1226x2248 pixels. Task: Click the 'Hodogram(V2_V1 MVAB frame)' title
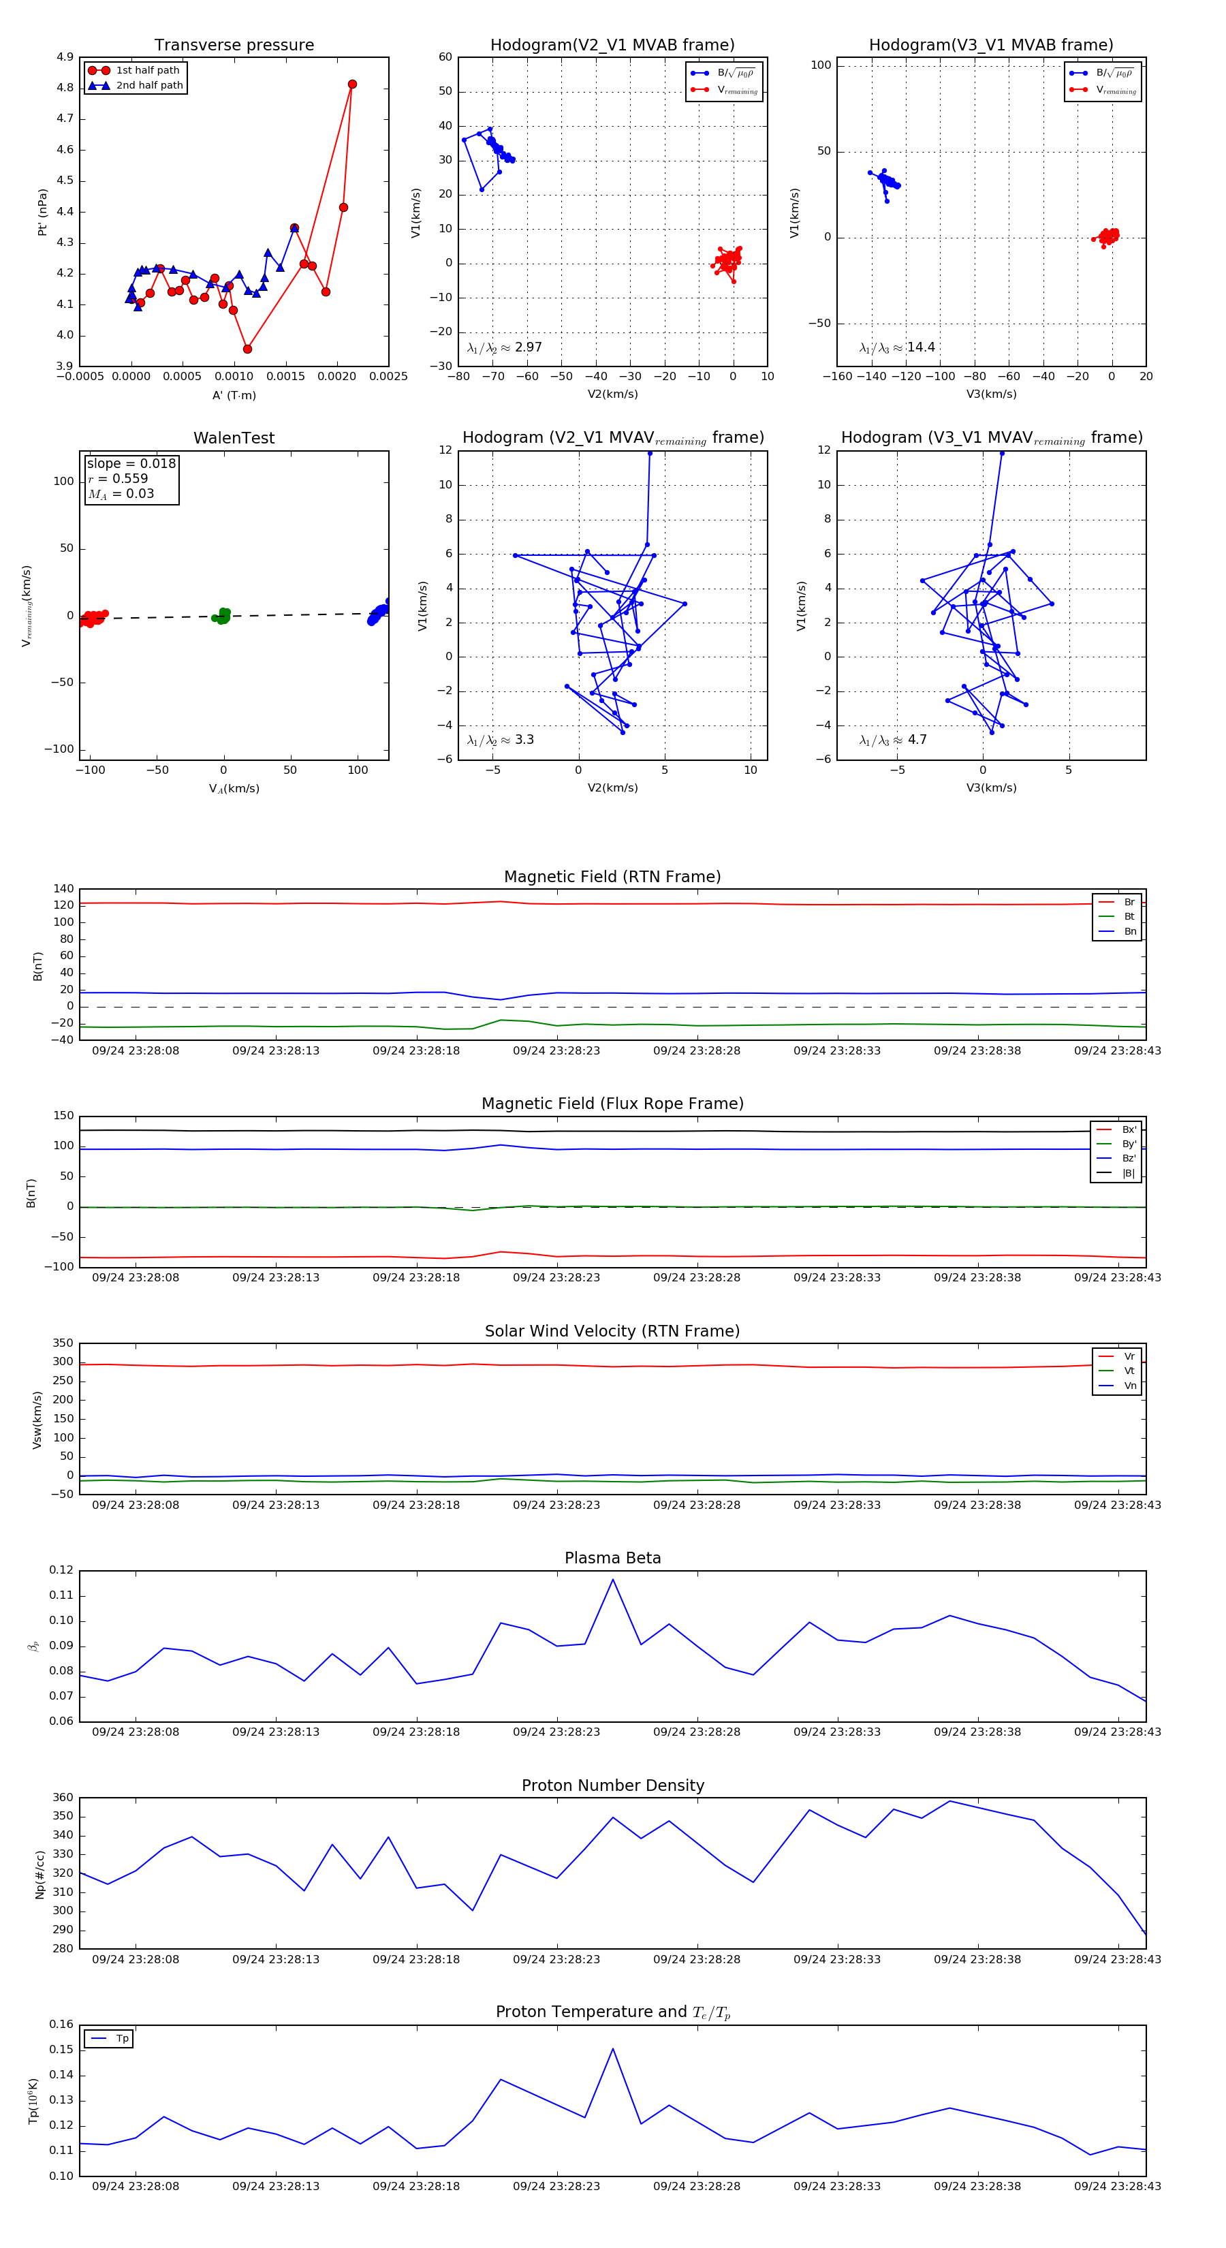(x=612, y=46)
